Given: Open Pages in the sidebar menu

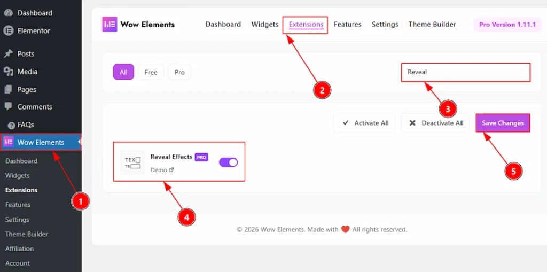Looking at the screenshot, I should click(x=27, y=89).
